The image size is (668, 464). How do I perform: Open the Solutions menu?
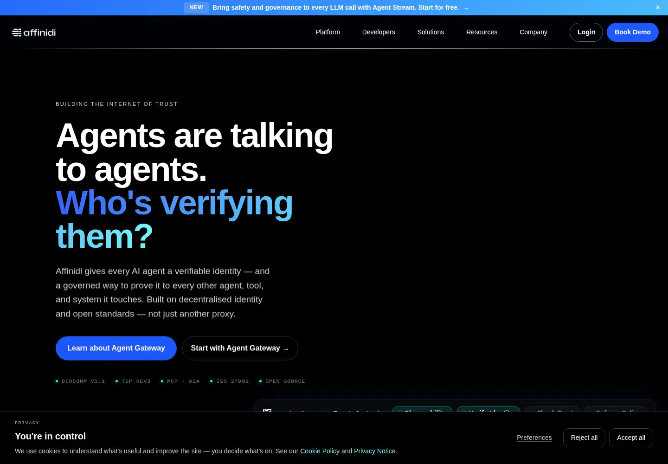click(x=430, y=32)
